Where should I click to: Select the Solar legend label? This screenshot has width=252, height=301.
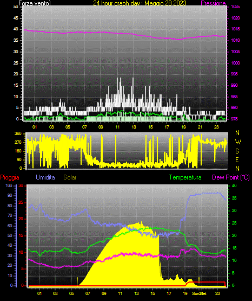click(70, 177)
